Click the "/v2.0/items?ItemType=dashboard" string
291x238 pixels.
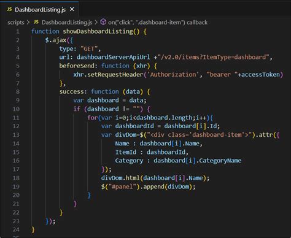pyautogui.click(x=213, y=57)
